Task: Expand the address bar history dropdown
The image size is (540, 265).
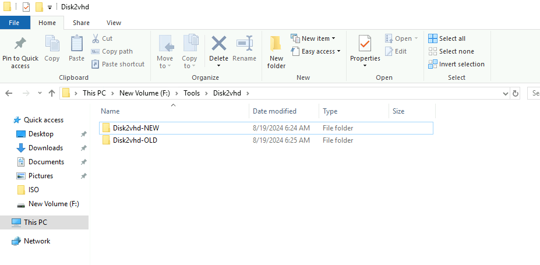Action: [504, 93]
